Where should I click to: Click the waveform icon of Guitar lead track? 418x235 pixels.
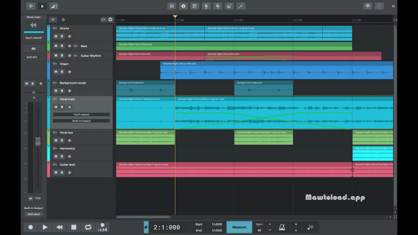point(54,165)
